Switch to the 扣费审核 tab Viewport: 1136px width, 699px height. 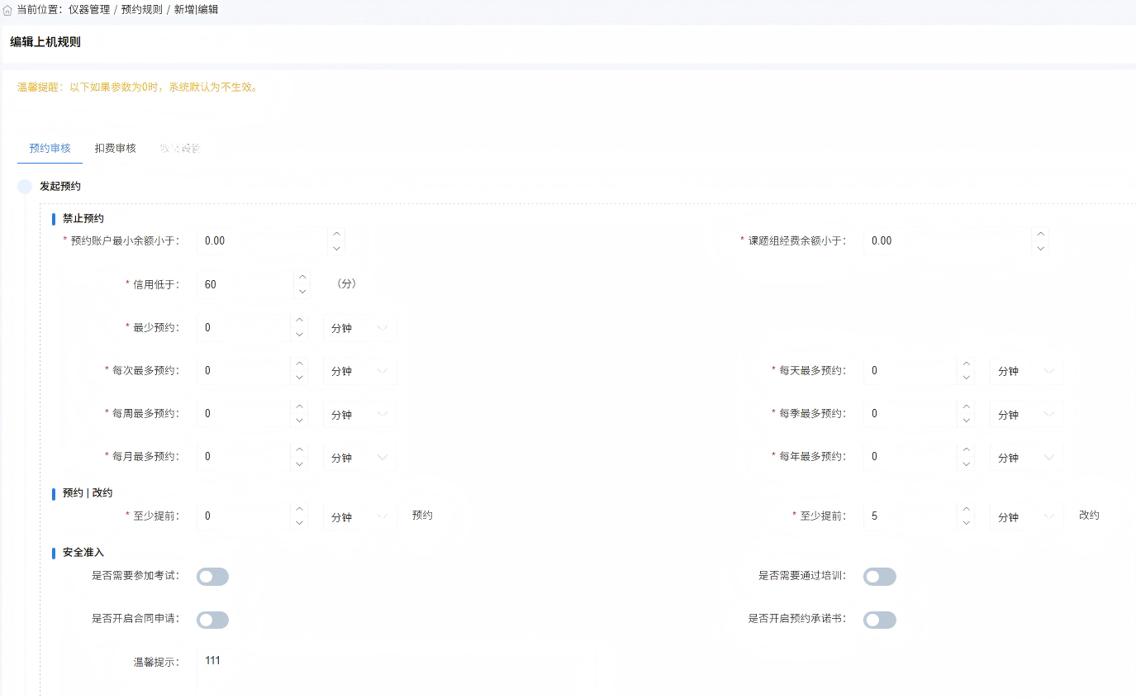115,149
